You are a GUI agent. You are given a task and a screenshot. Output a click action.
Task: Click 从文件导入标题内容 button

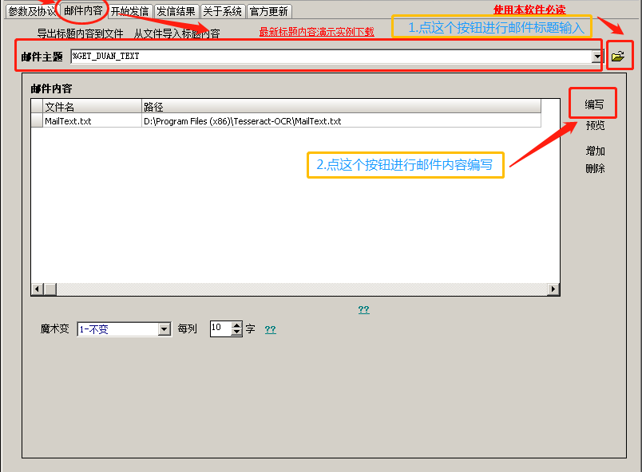click(x=177, y=33)
